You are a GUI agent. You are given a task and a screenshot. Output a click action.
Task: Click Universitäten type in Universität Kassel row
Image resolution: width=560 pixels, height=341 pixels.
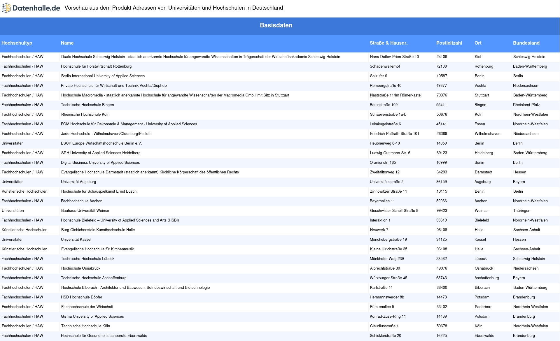pos(13,240)
